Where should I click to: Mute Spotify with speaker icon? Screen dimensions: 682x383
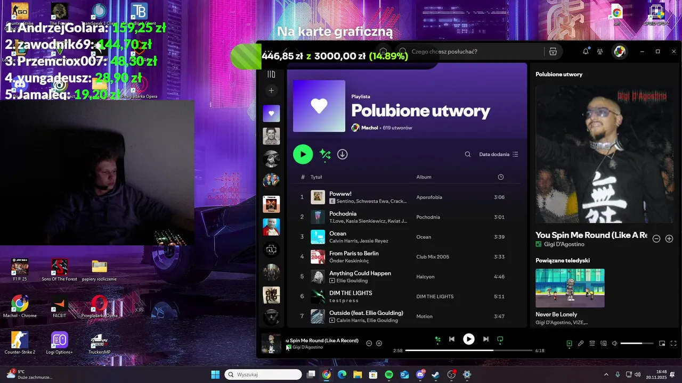pos(614,344)
